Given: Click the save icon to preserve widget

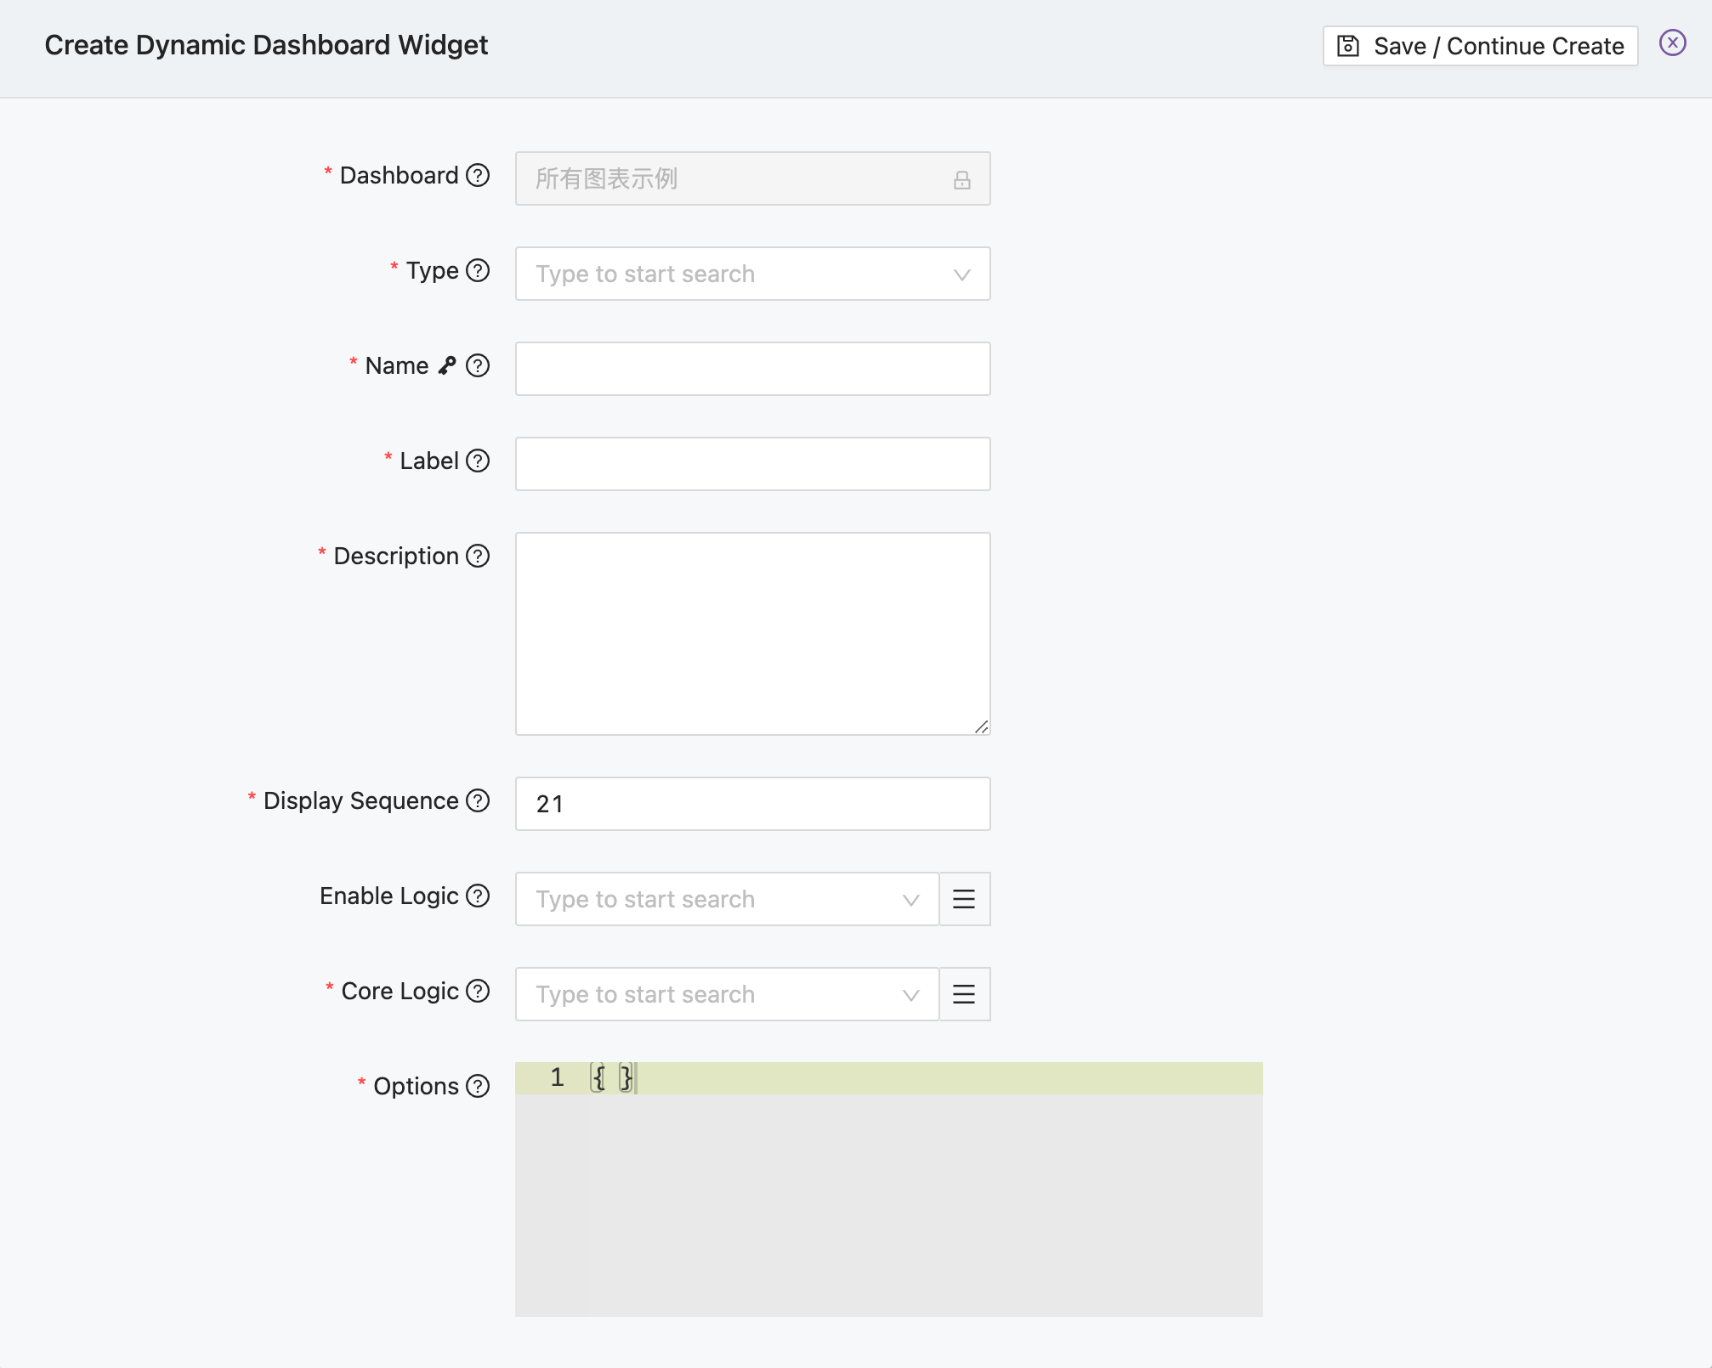Looking at the screenshot, I should pyautogui.click(x=1349, y=45).
